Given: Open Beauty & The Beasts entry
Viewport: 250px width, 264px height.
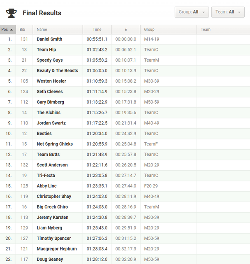Looking at the screenshot, I should [x=58, y=71].
